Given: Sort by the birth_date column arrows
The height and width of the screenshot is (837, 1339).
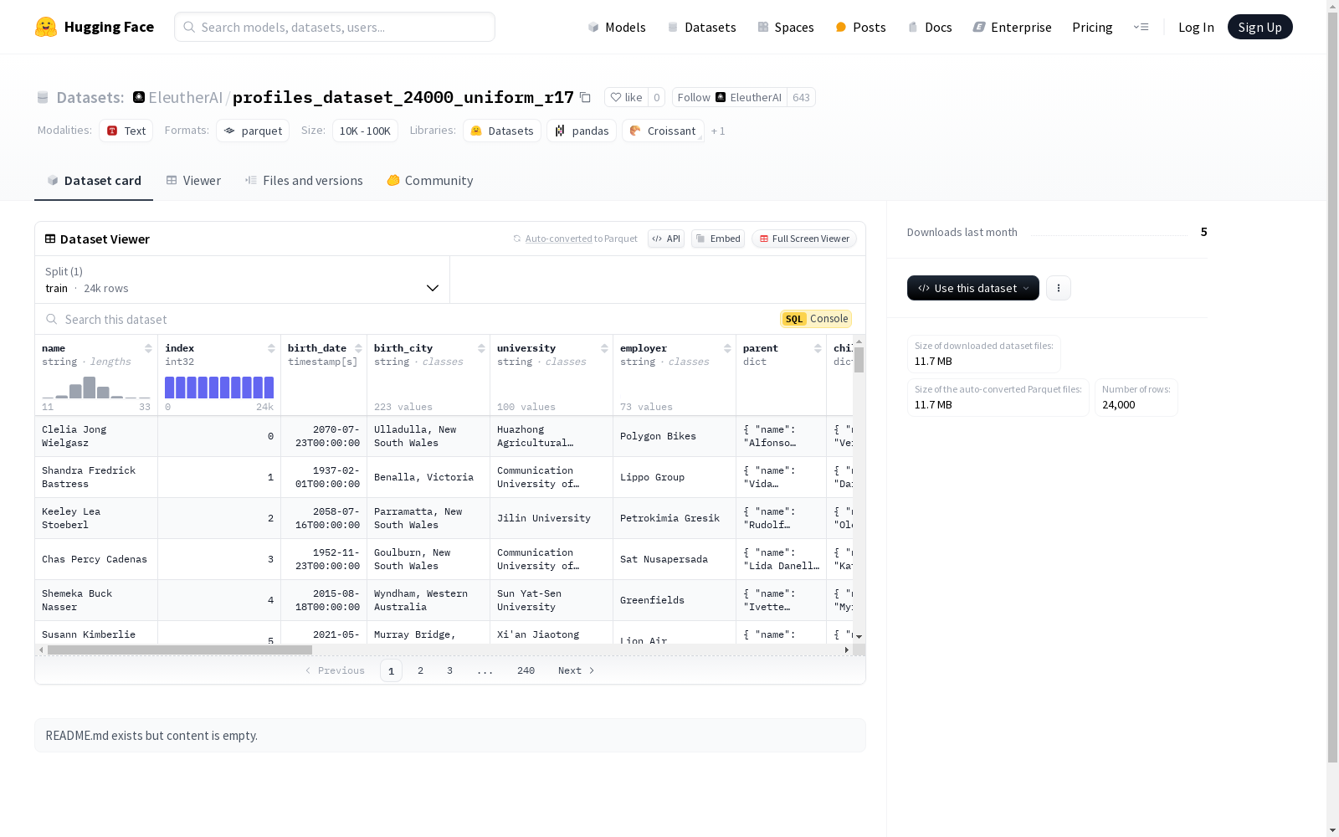Looking at the screenshot, I should [x=358, y=348].
